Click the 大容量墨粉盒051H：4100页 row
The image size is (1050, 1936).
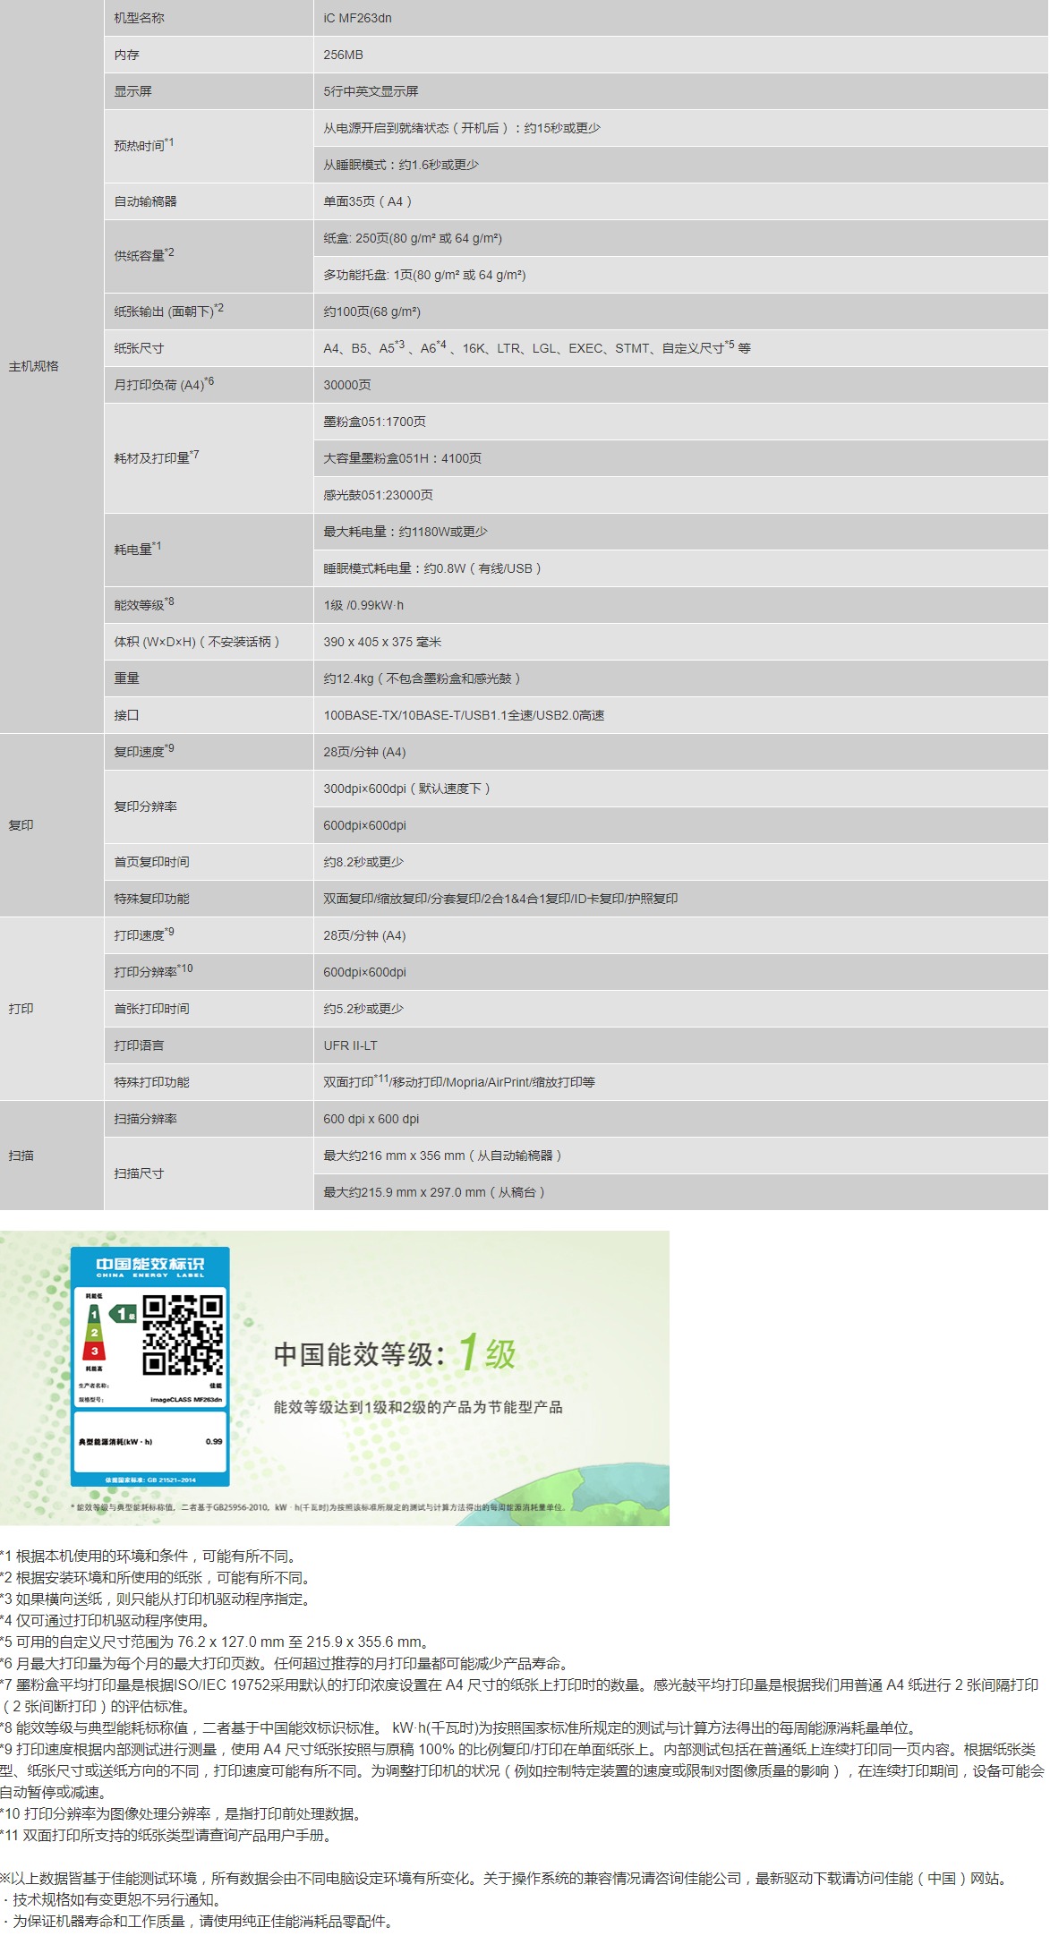click(x=402, y=458)
